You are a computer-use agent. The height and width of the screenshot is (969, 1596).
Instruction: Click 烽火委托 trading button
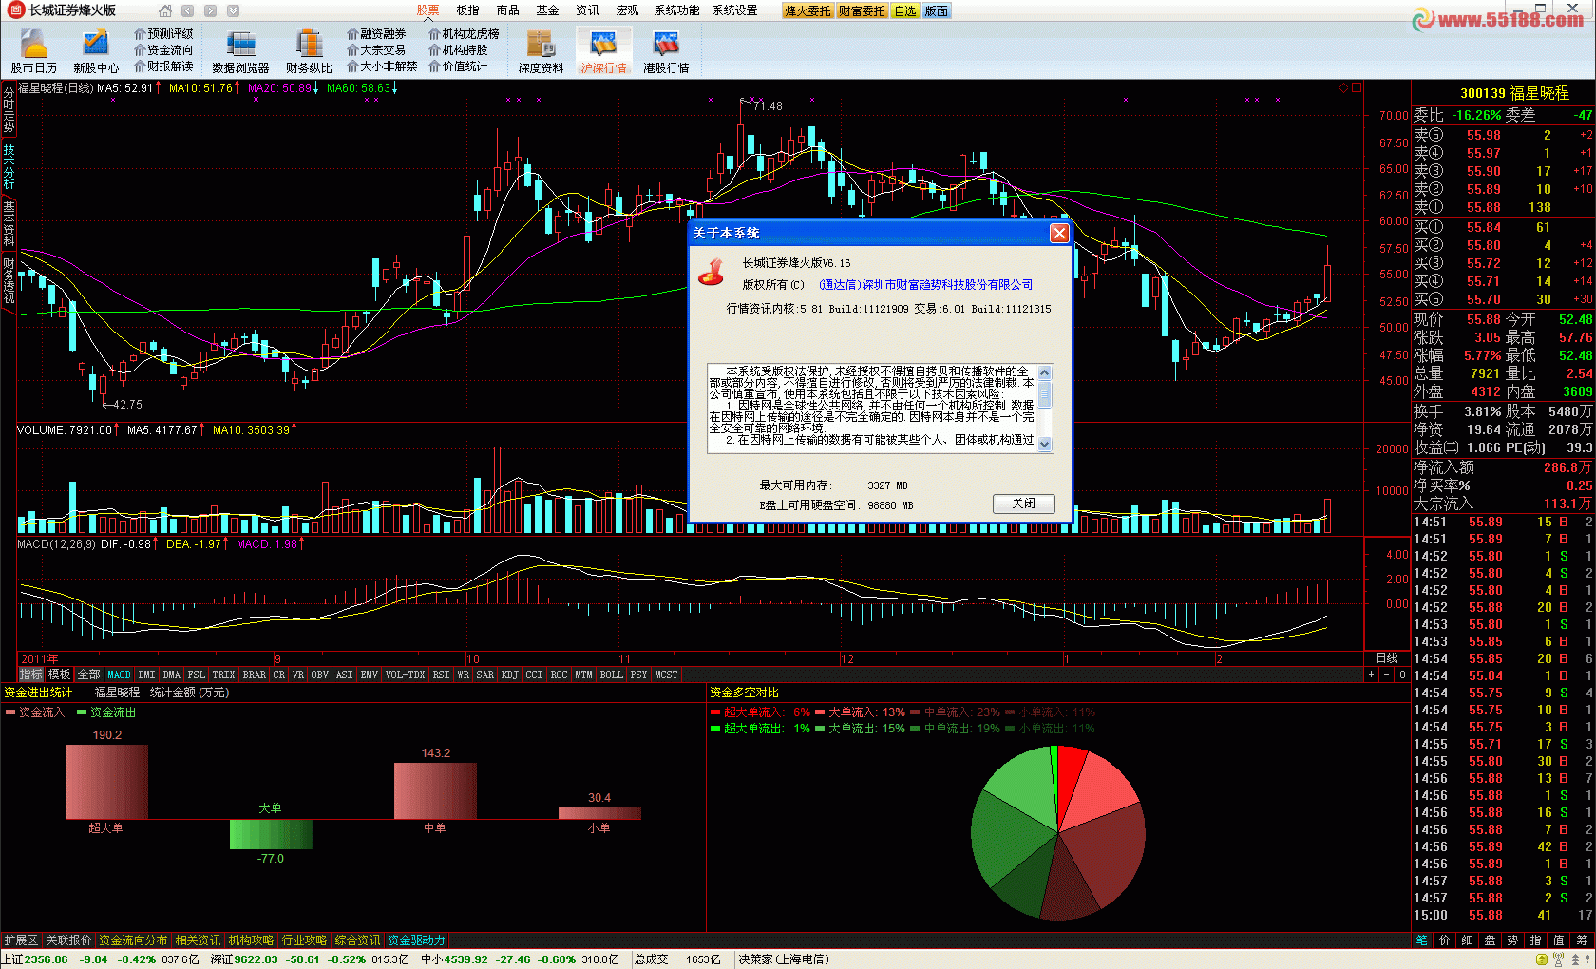(x=807, y=11)
